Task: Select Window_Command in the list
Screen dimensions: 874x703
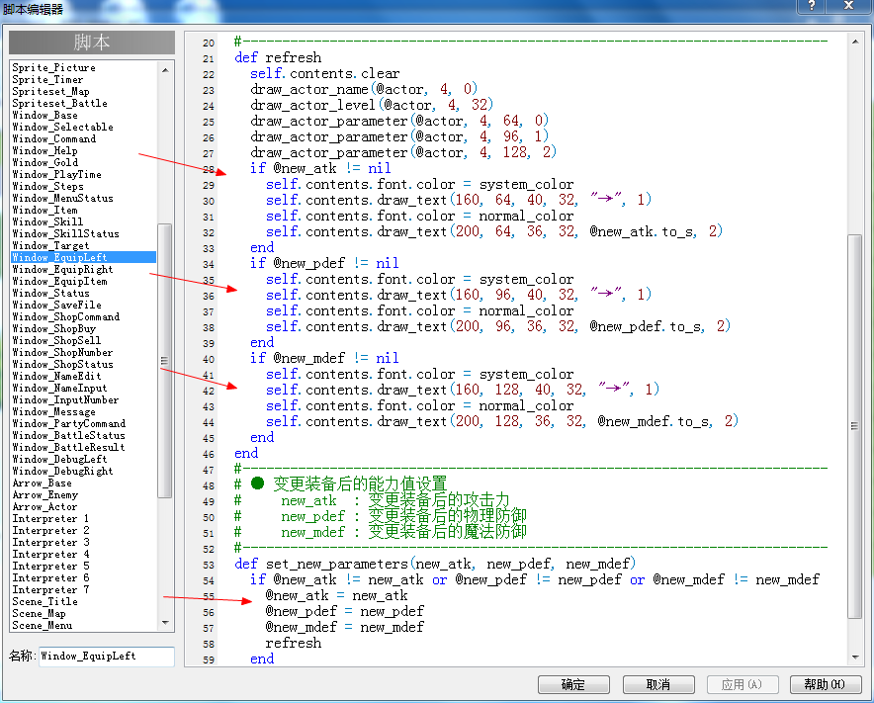Action: pyautogui.click(x=53, y=138)
